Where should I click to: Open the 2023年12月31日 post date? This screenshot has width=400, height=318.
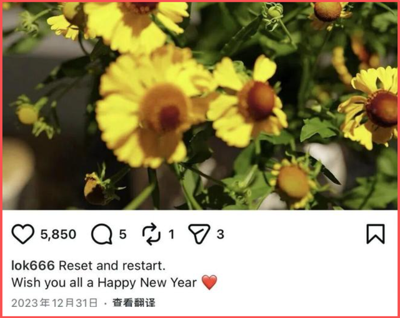(x=54, y=303)
